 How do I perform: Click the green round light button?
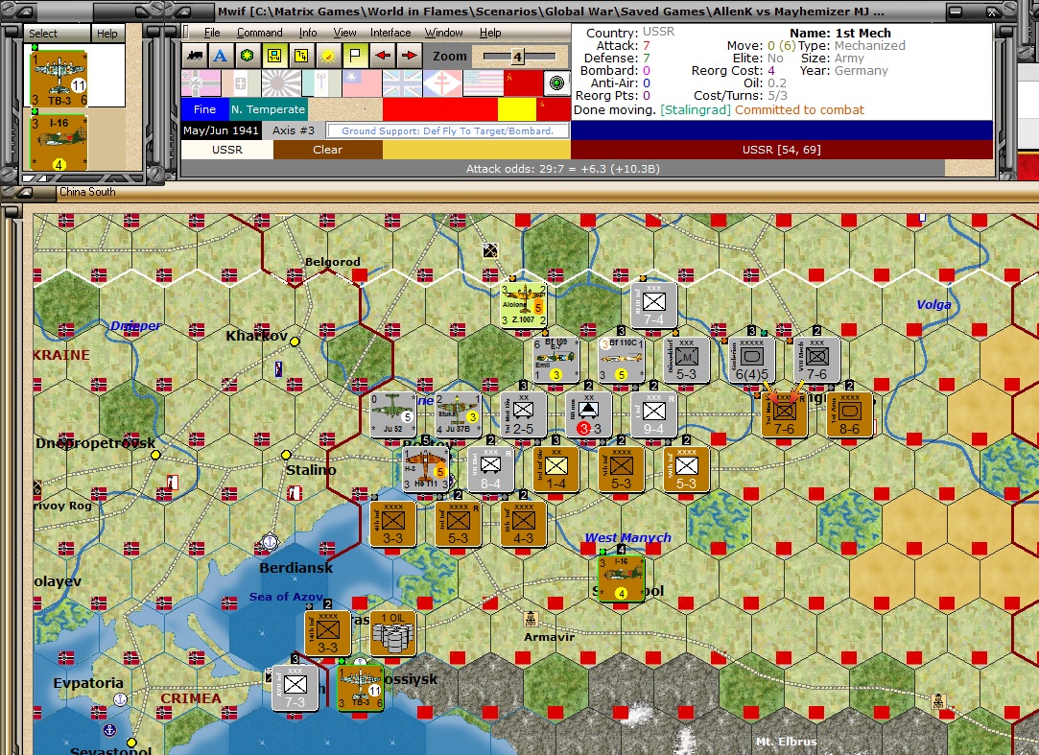[557, 83]
